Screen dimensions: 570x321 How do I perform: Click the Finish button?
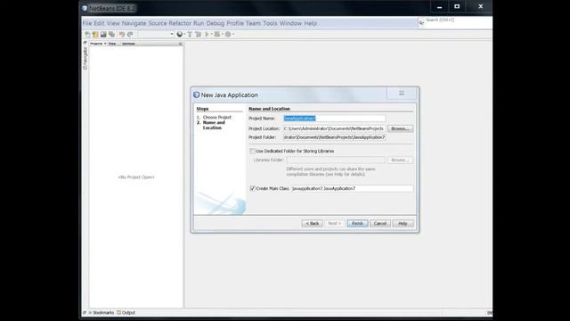coord(357,223)
